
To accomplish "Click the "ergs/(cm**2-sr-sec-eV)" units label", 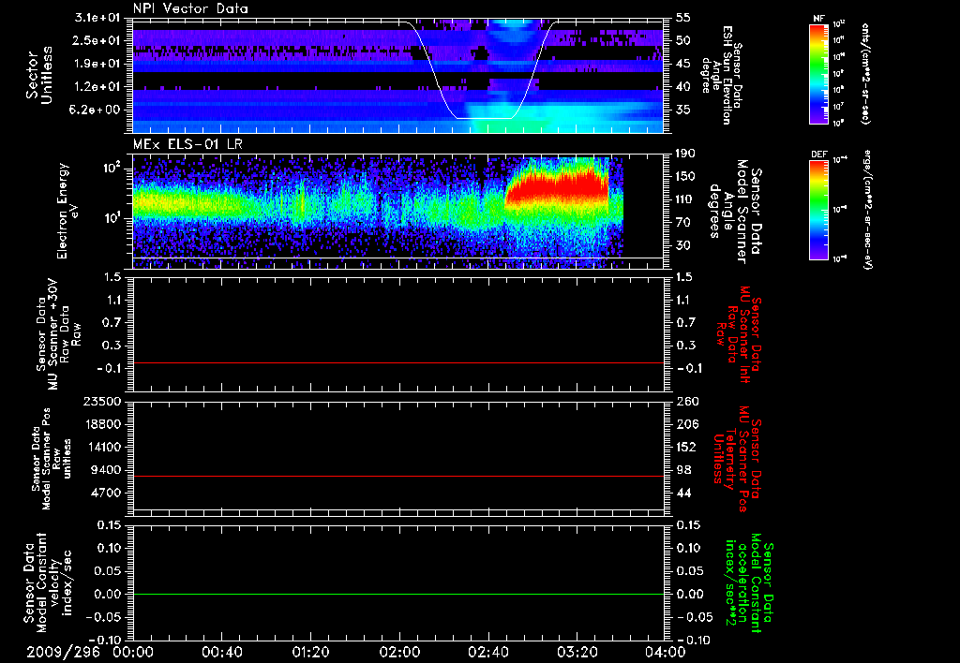I will point(867,210).
